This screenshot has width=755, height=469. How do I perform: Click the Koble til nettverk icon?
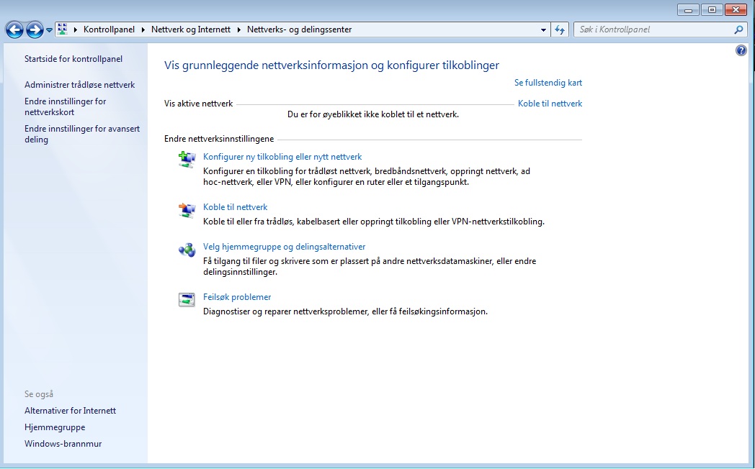point(187,210)
